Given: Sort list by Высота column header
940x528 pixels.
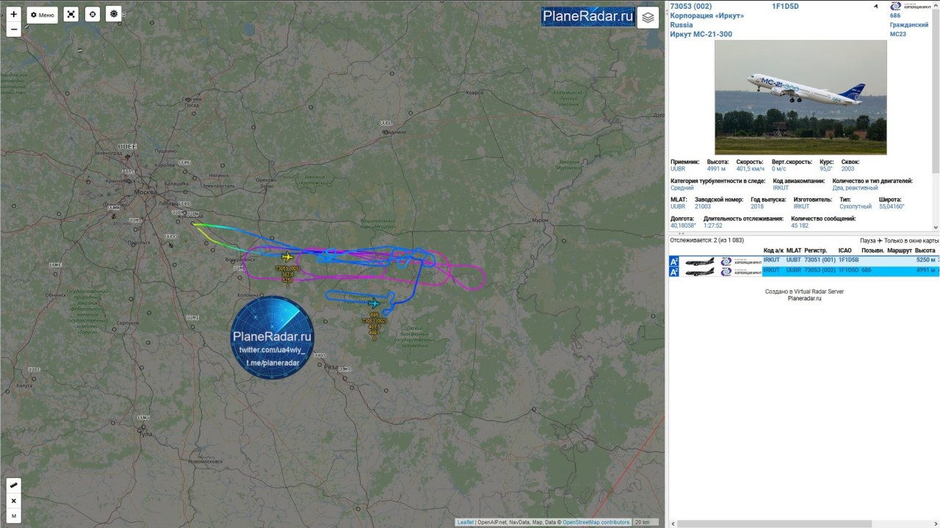Looking at the screenshot, I should [925, 250].
